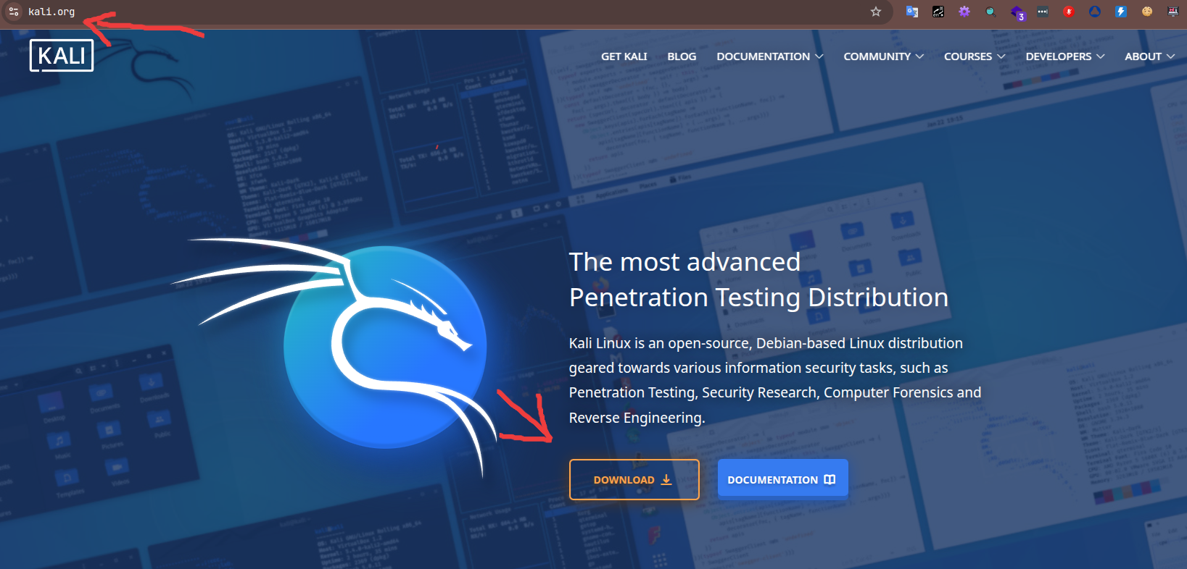Image resolution: width=1187 pixels, height=569 pixels.
Task: Click the orange Download button
Action: click(634, 479)
